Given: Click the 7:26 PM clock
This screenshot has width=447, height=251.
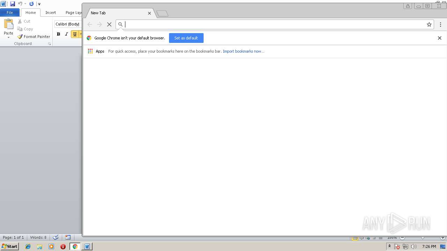Looking at the screenshot, I should [x=429, y=246].
